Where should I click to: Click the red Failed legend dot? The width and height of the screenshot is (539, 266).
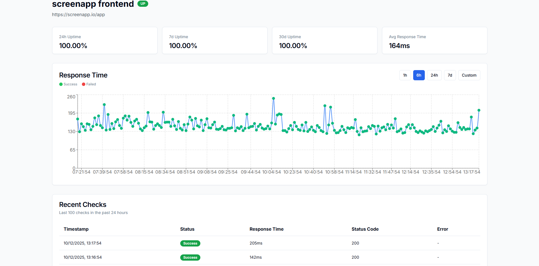pyautogui.click(x=84, y=84)
